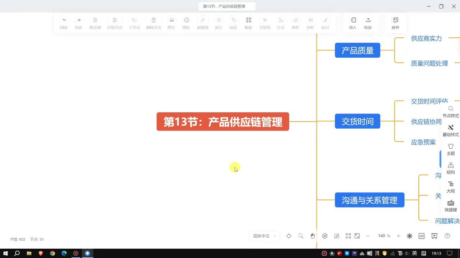Image resolution: width=460 pixels, height=258 pixels.
Task: Click the fullscreen expand icon
Action: tap(357, 236)
